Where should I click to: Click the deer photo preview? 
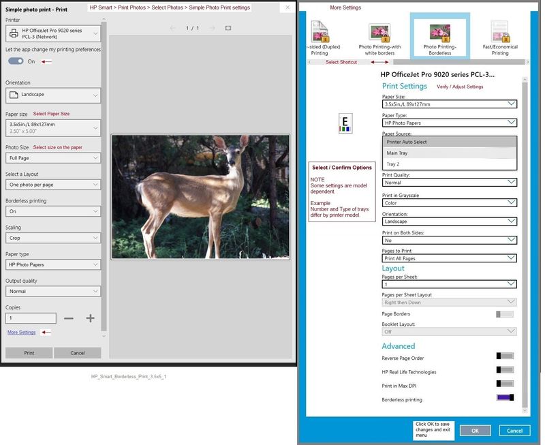[x=200, y=197]
